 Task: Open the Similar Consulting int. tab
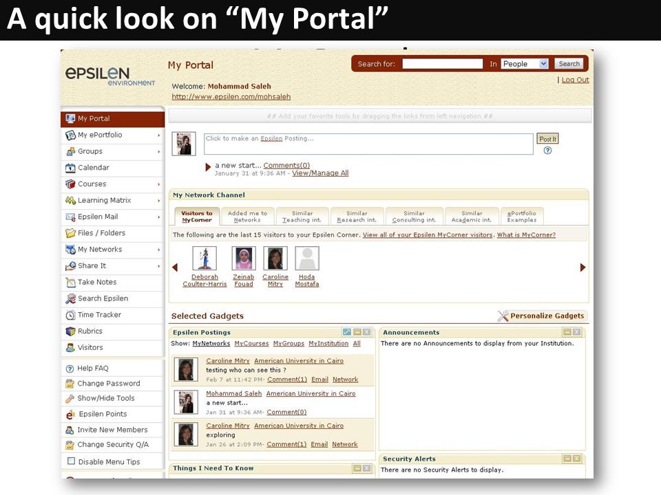(x=414, y=217)
